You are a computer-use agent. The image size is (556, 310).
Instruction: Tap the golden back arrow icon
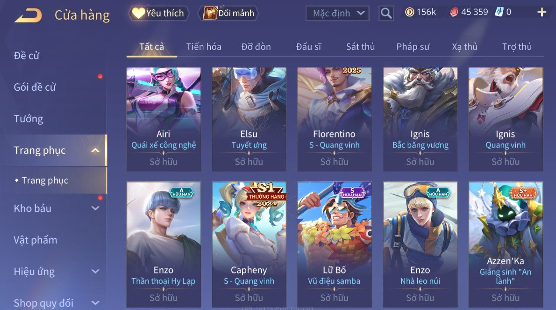point(28,15)
